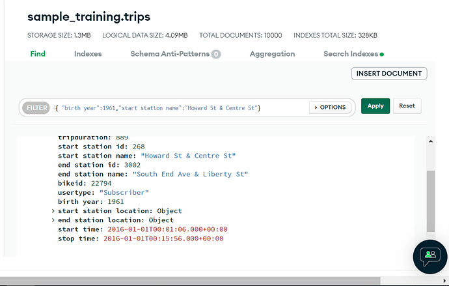Switch to the Find tab
The height and width of the screenshot is (286, 449).
pos(38,54)
